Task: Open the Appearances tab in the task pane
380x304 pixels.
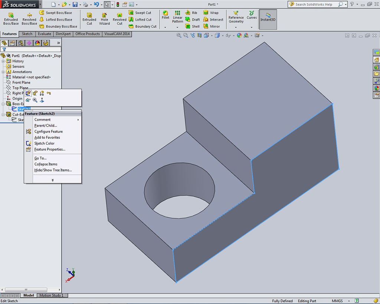Action: coord(376,88)
